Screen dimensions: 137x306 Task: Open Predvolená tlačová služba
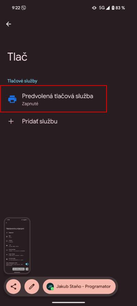53,99
